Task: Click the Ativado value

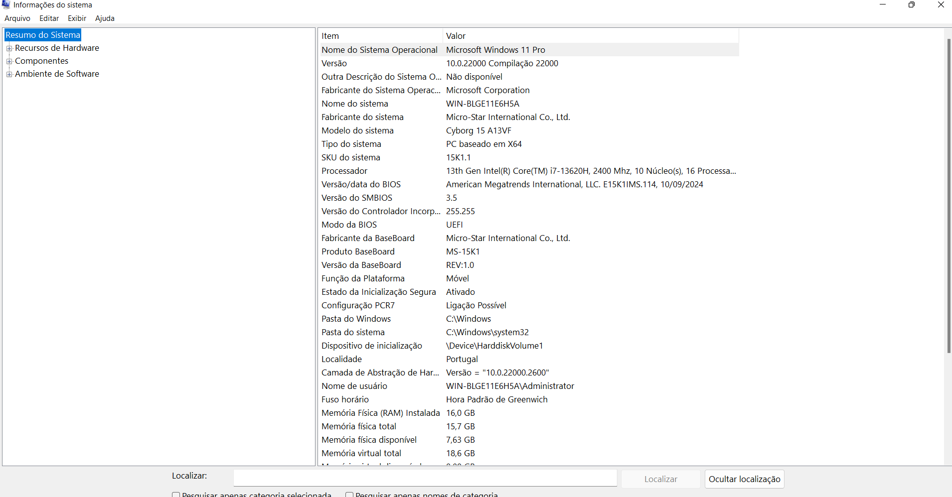Action: (x=461, y=292)
